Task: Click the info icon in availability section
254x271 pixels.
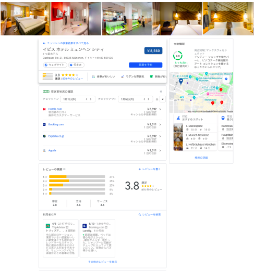Action: pos(161,92)
